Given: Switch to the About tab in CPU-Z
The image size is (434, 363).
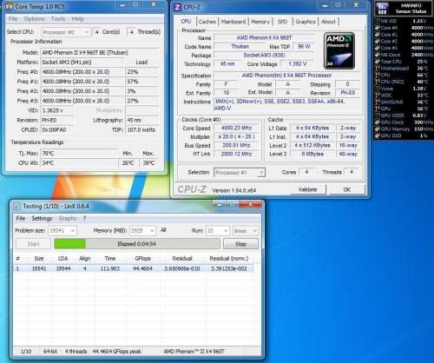Looking at the screenshot, I should tap(328, 22).
